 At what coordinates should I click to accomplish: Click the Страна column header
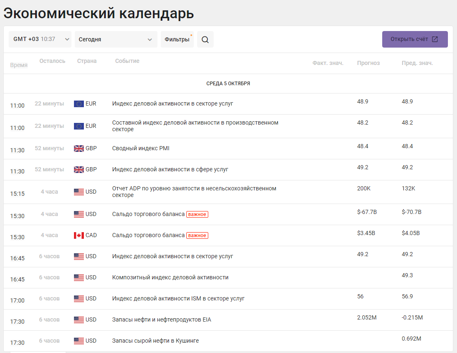point(87,61)
